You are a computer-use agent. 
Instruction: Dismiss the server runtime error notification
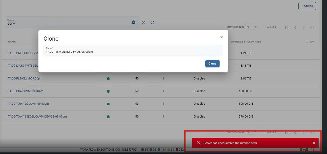click(314, 143)
